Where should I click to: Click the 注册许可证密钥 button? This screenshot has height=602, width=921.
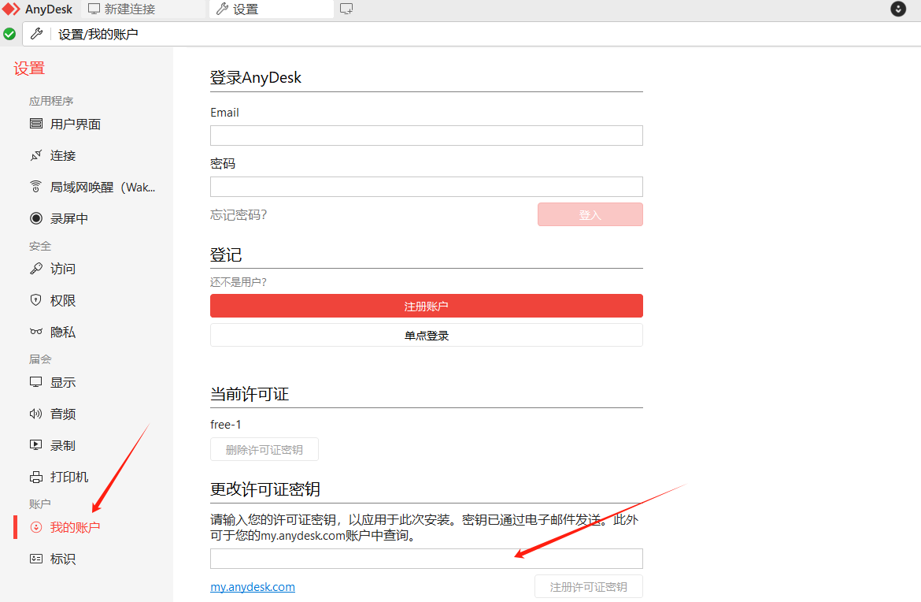[x=589, y=587]
